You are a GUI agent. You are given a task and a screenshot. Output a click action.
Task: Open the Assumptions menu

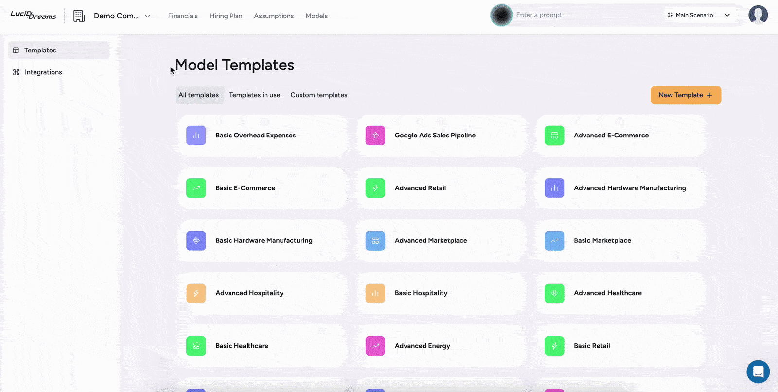pyautogui.click(x=274, y=16)
